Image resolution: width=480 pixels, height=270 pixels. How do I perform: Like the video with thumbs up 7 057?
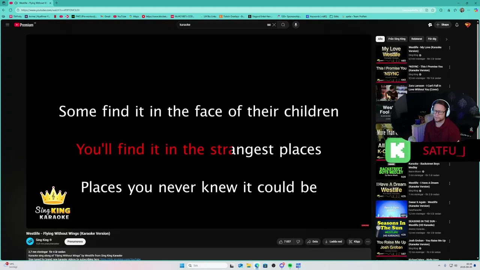pyautogui.click(x=285, y=241)
